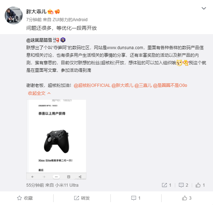This screenshot has width=213, height=205.
Task: Click the 胖大乖儿 profile avatar
Action: pos(14,15)
